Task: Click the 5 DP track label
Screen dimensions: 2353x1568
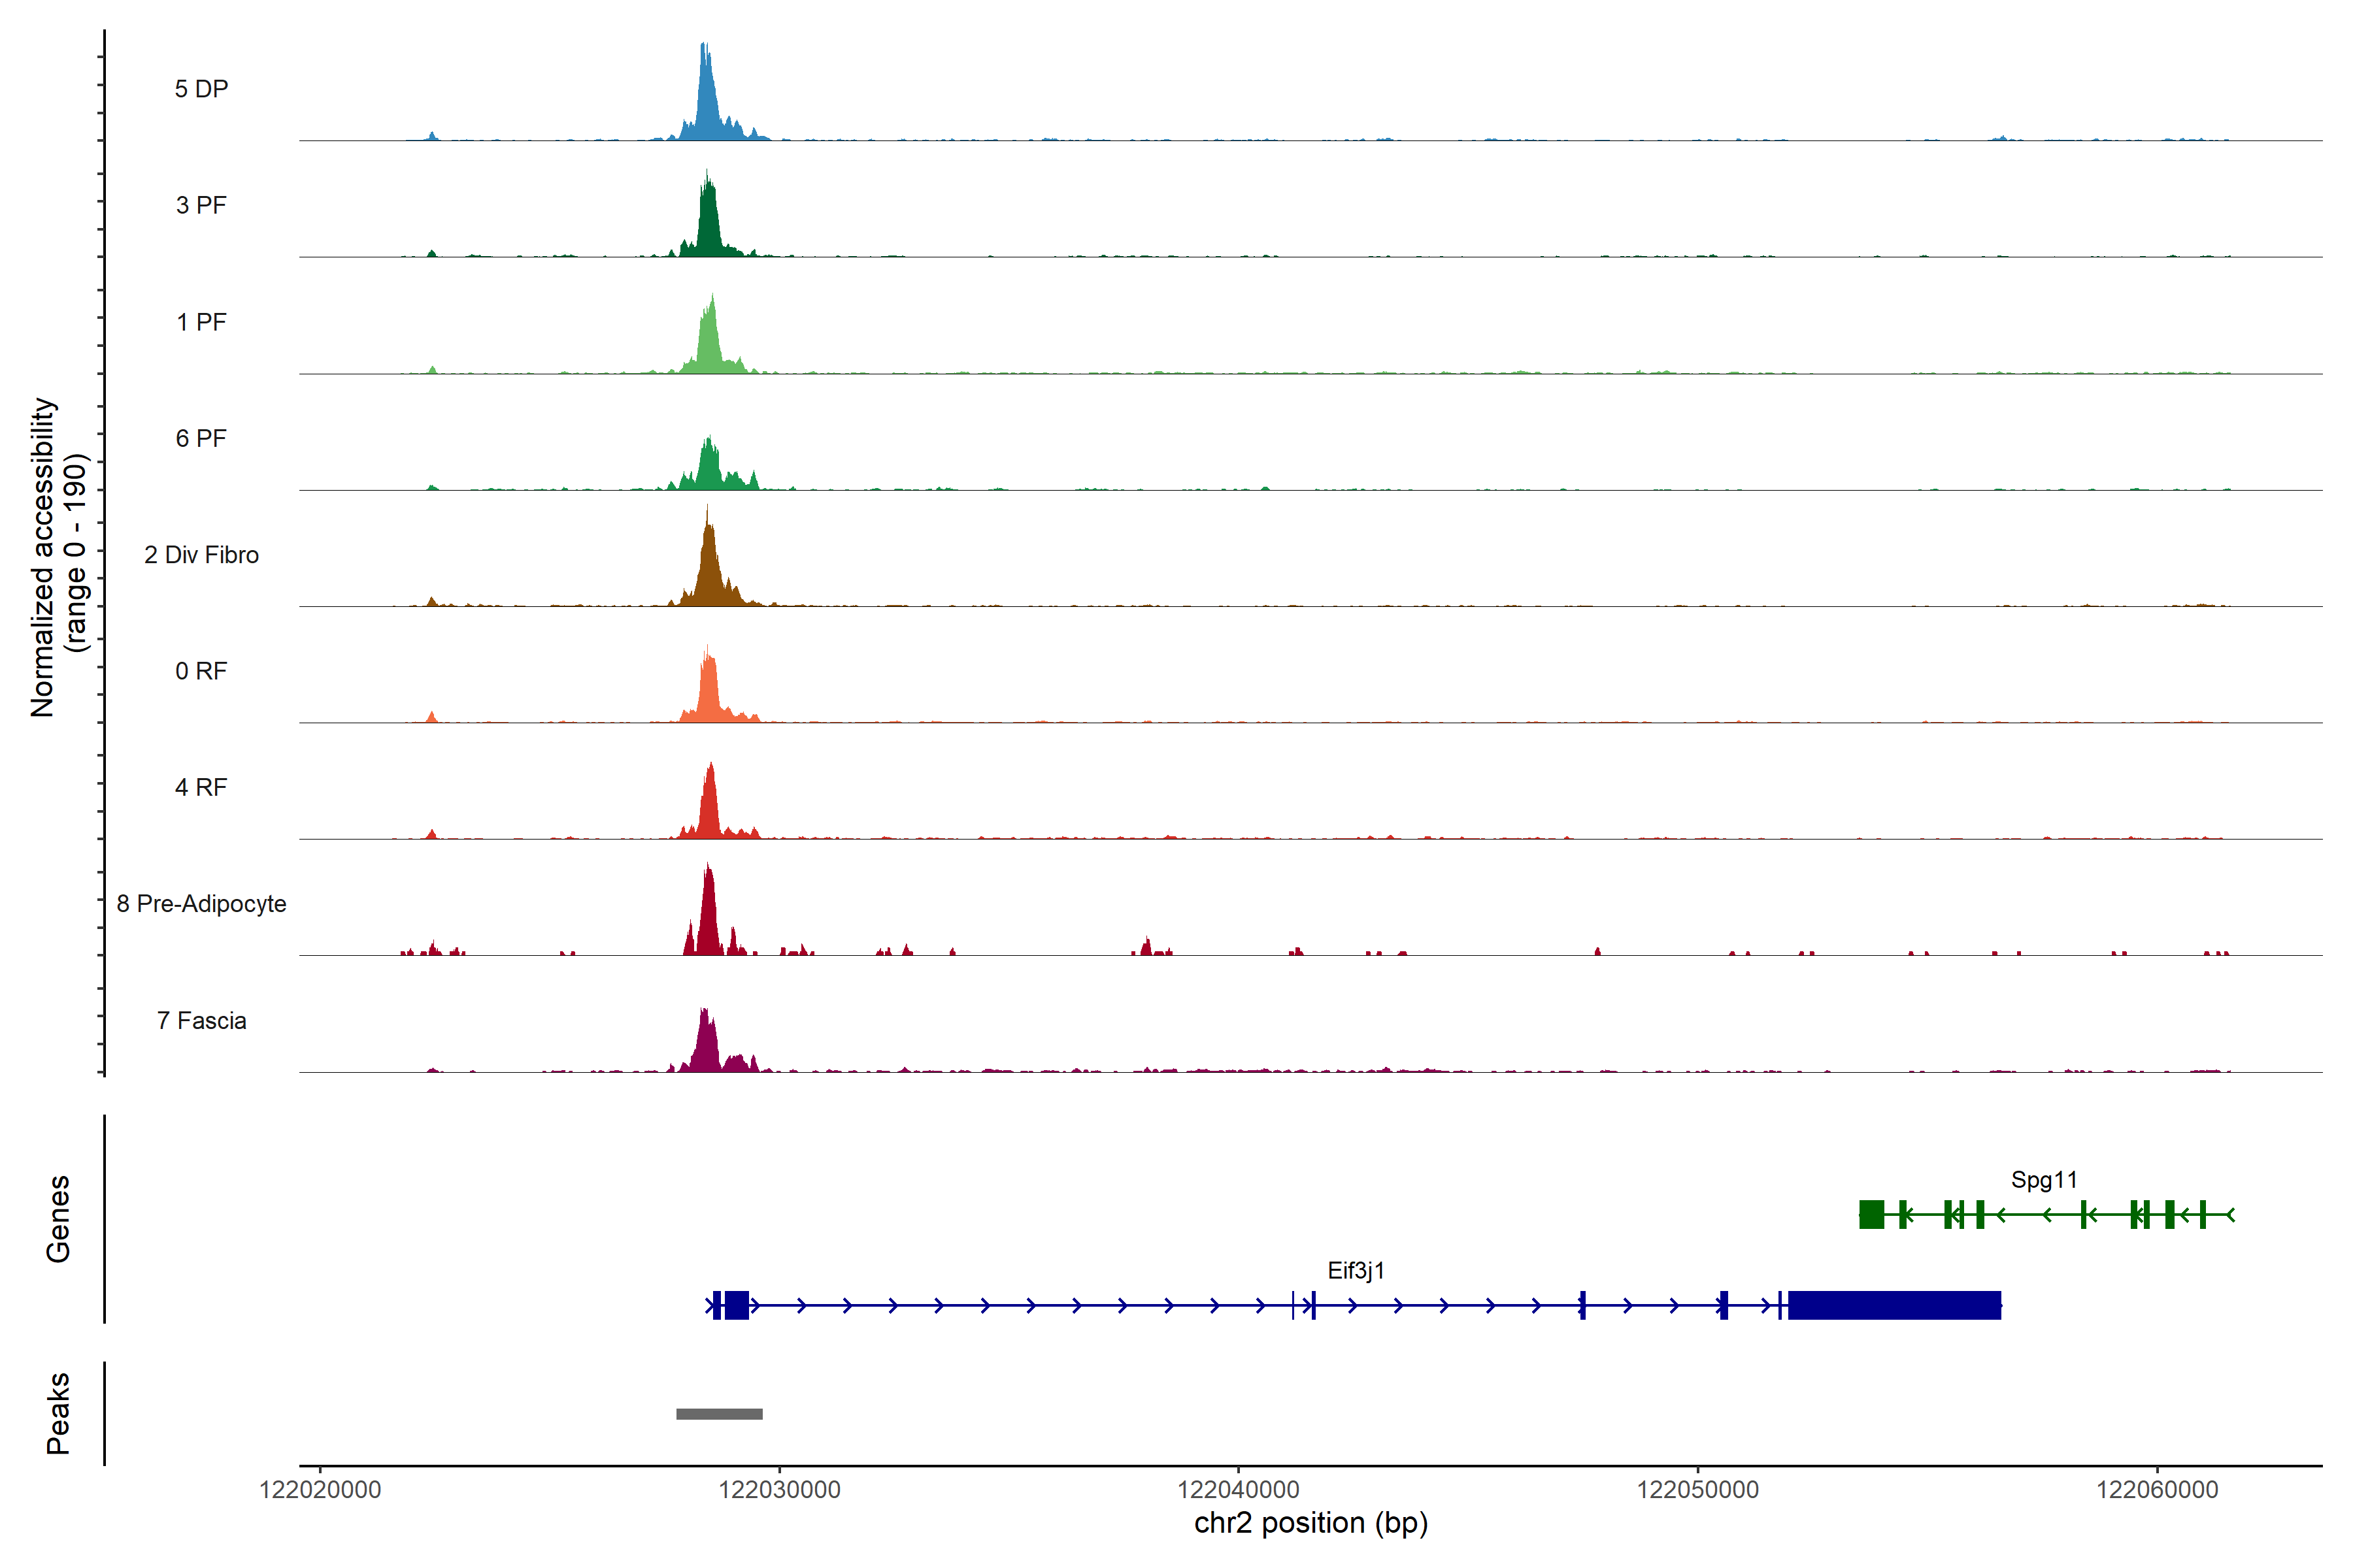Action: [x=201, y=89]
